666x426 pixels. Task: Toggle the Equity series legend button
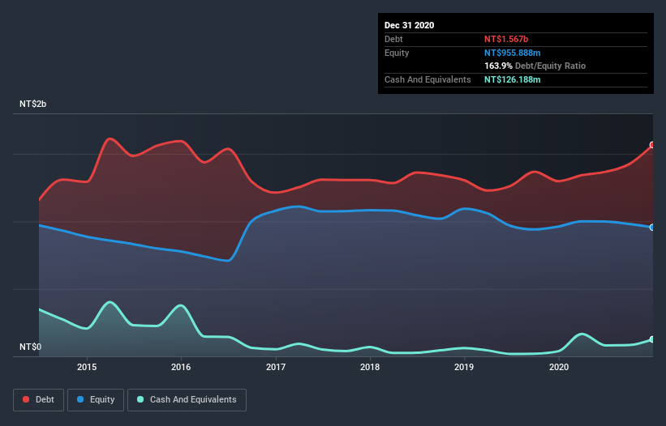(x=96, y=400)
